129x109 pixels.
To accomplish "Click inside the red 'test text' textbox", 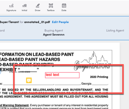I will point(62,75).
